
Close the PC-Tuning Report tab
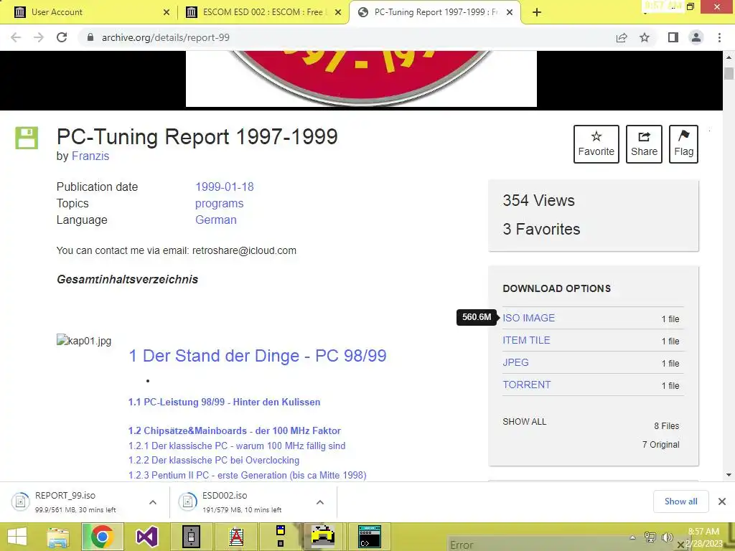coord(510,12)
